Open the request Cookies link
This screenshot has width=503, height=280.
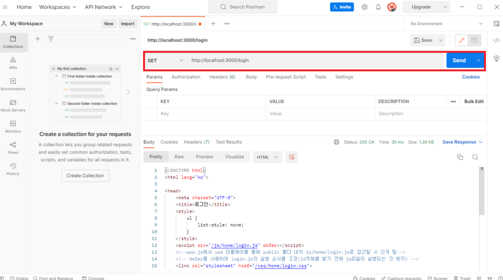click(x=471, y=77)
